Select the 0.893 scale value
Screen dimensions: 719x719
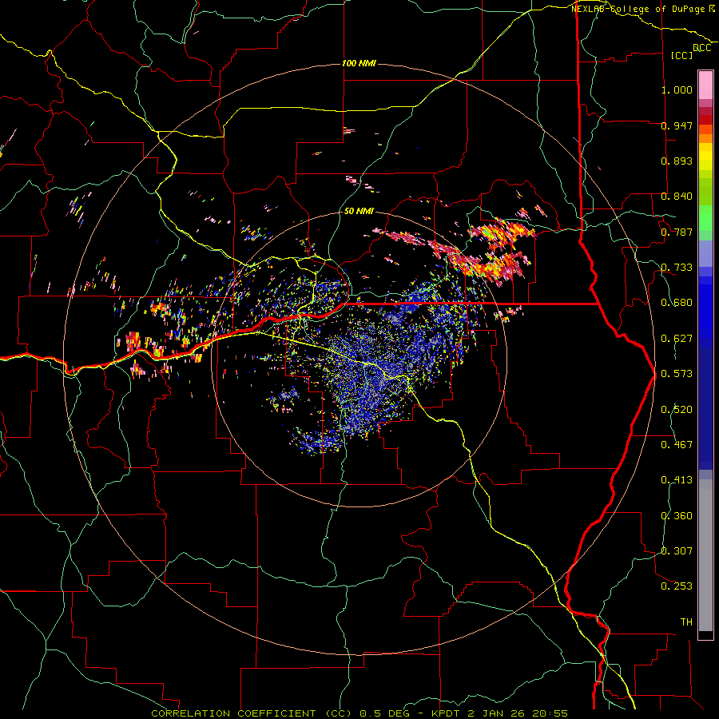point(677,161)
